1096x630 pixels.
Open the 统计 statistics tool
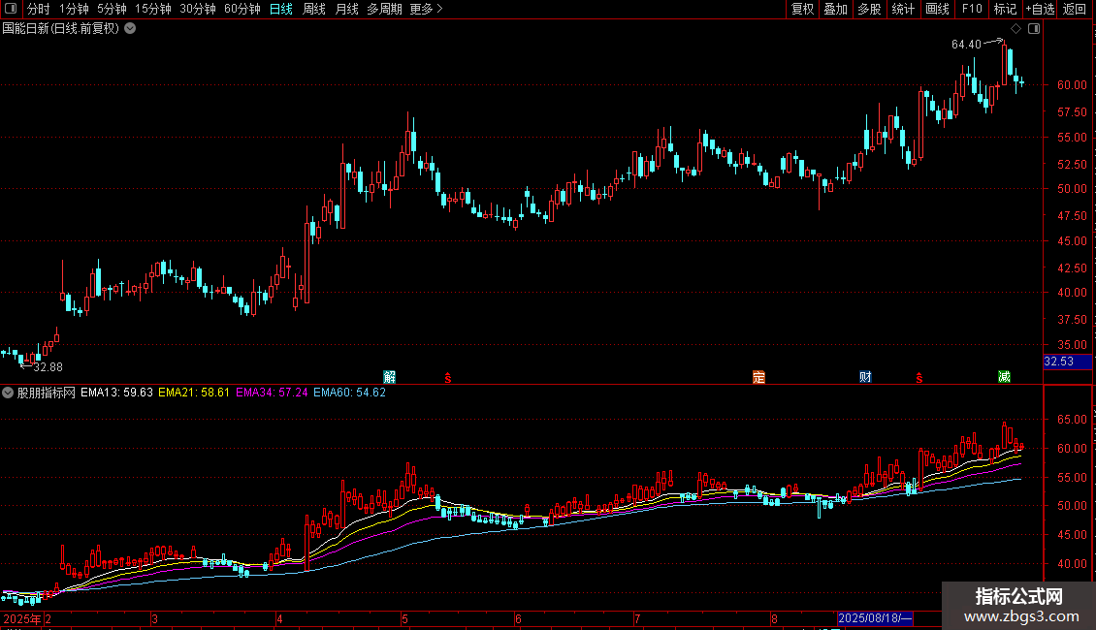pos(902,9)
